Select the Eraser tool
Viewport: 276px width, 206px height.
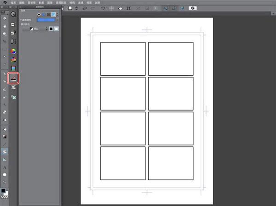pos(5,112)
